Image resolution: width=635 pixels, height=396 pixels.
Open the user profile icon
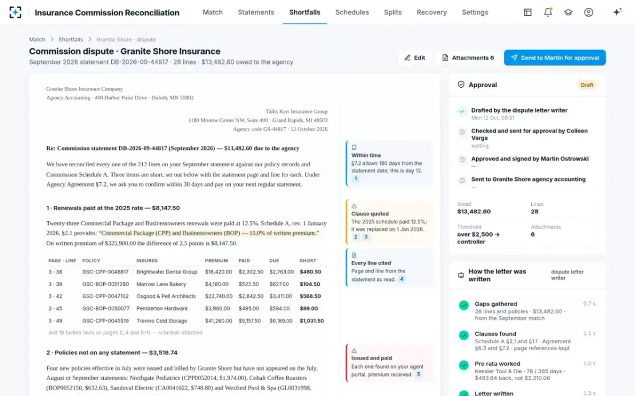[x=588, y=12]
